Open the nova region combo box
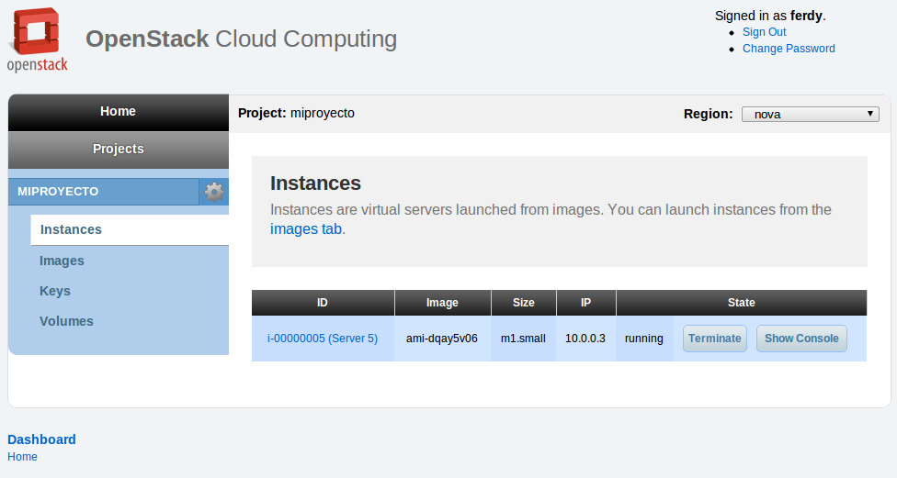897x478 pixels. tap(810, 114)
